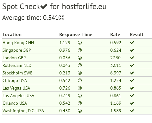
Task: Select the Rate column header
Action: point(115,34)
